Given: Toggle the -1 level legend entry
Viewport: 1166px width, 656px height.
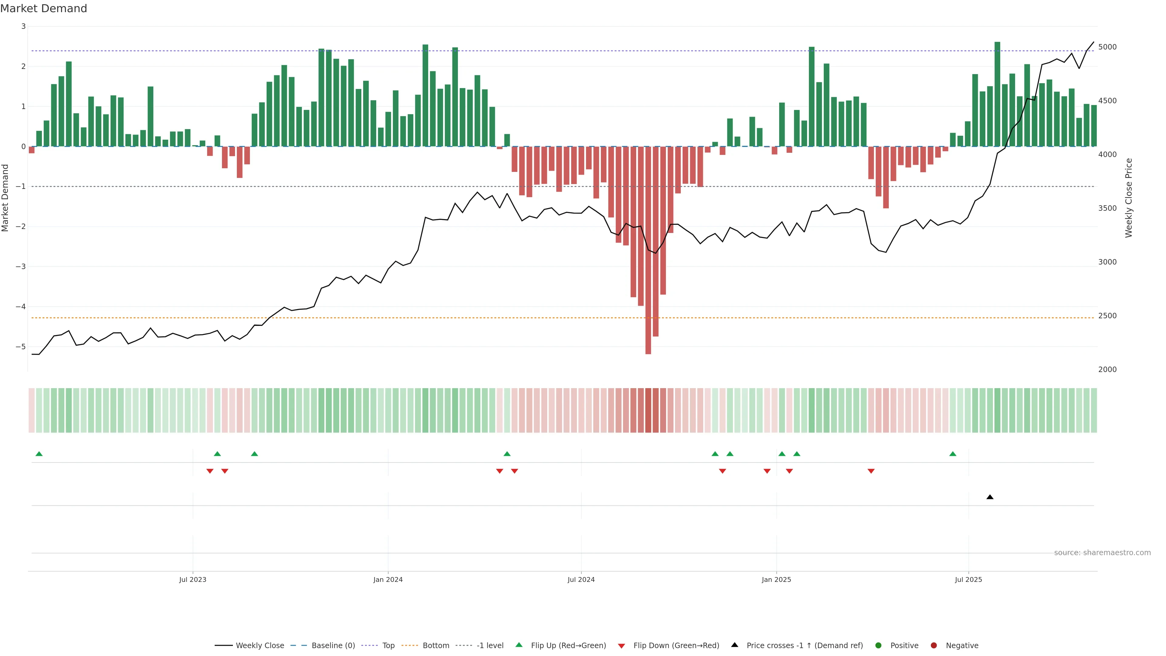Looking at the screenshot, I should pos(490,646).
